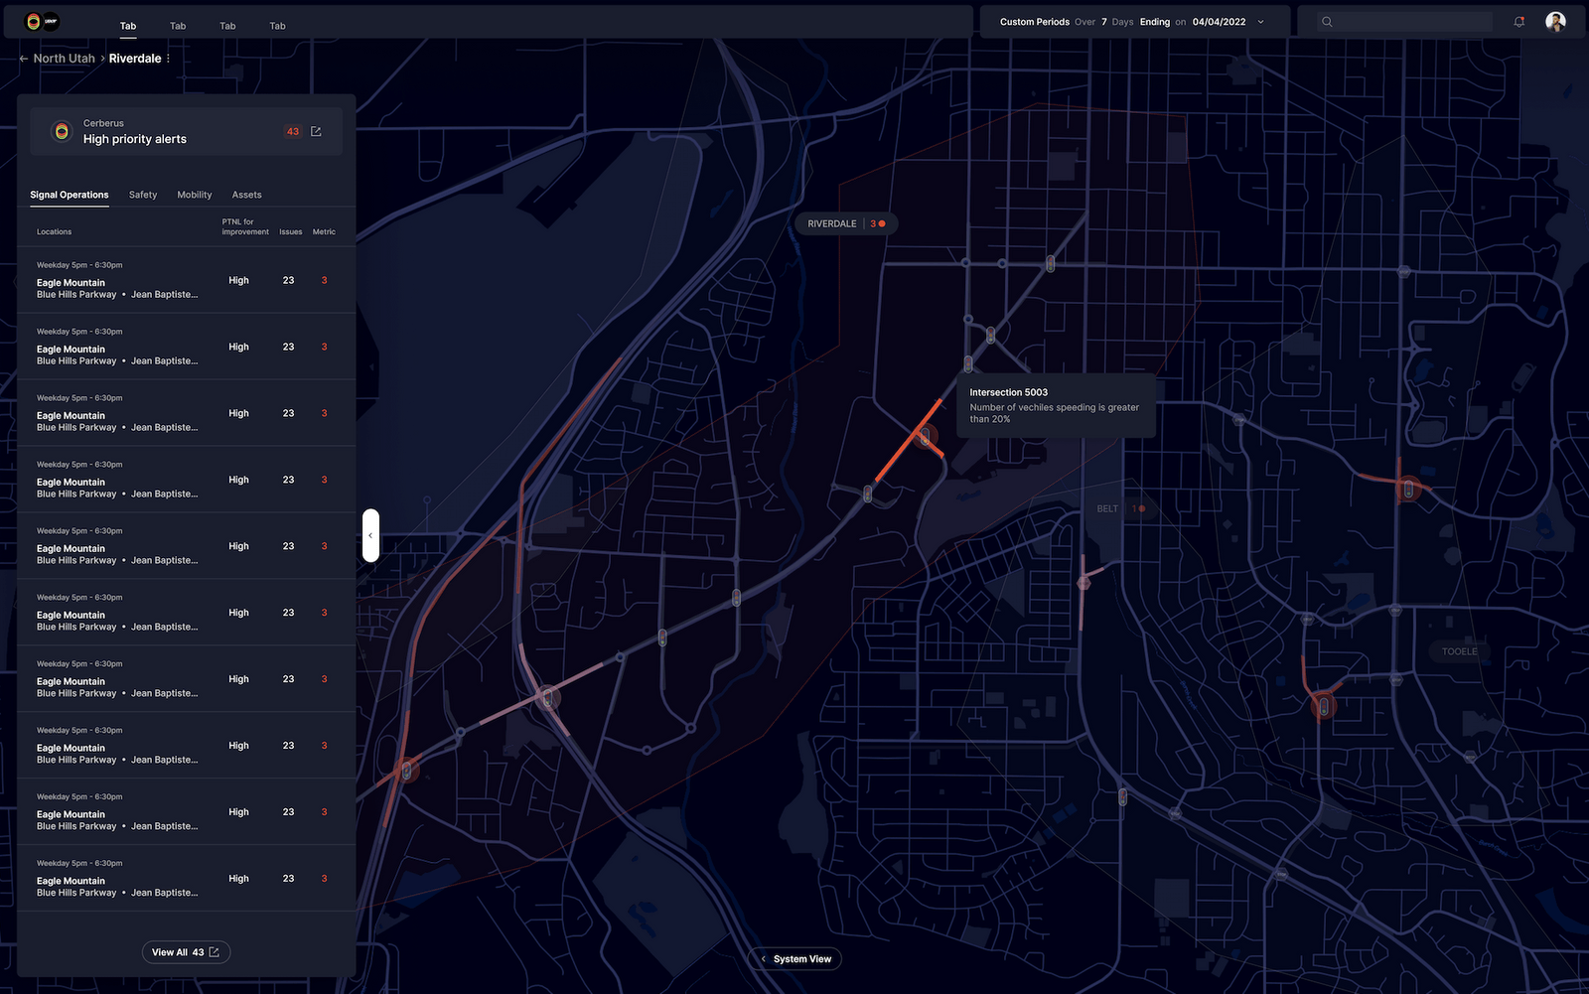Navigate to North Utah breadcrumb link
This screenshot has height=994, width=1589.
pos(65,59)
